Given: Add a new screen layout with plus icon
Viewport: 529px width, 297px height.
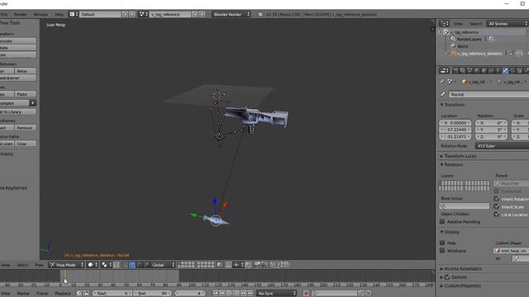Looking at the screenshot, I should (x=126, y=14).
